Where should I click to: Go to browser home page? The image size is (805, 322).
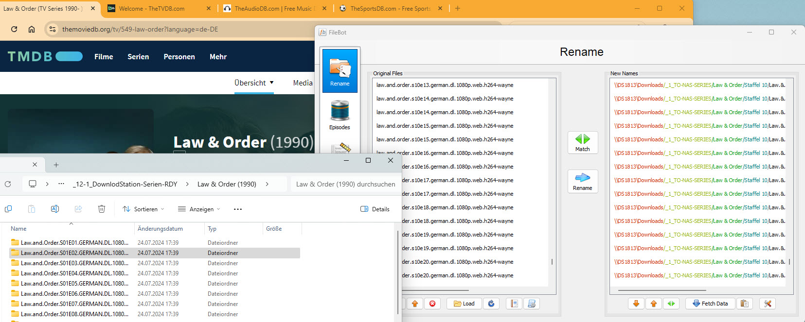pos(32,29)
